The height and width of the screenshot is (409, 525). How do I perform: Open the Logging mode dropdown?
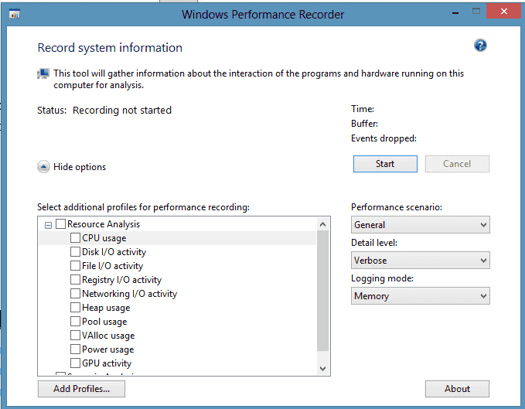420,296
